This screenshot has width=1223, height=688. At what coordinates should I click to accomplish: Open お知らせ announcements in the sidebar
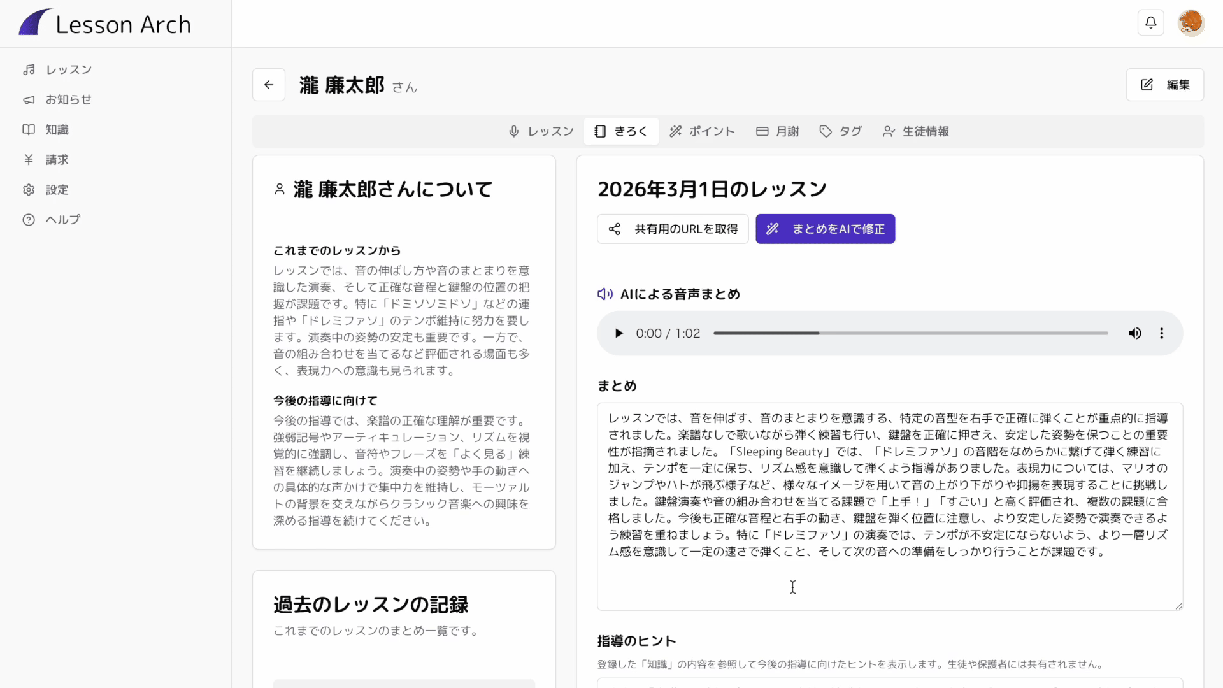(68, 99)
